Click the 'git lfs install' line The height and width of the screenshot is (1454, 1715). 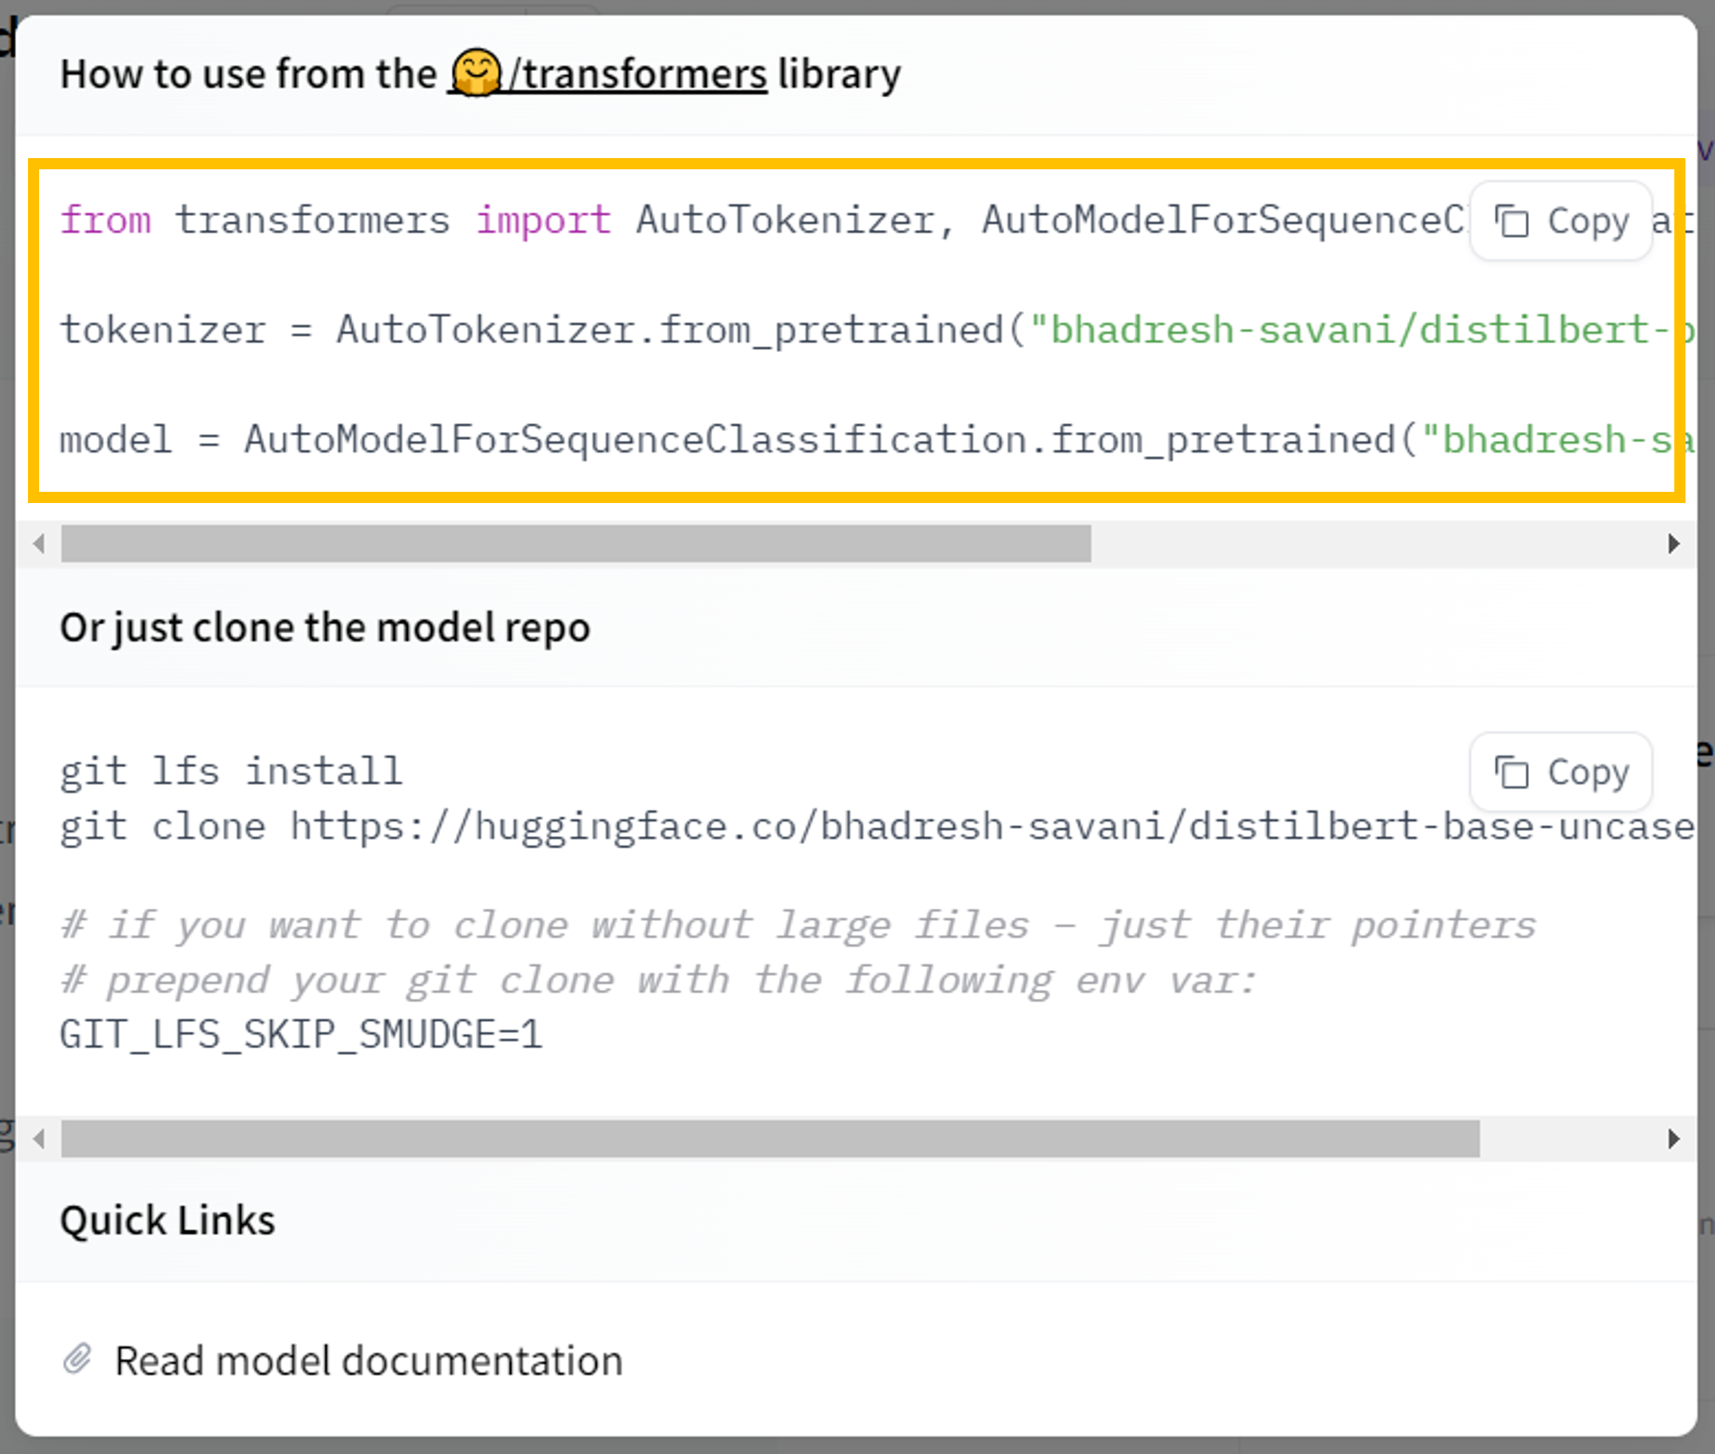pyautogui.click(x=231, y=772)
